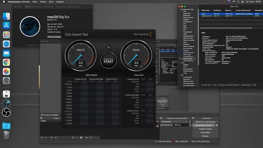Select Thunderbolt in System Information sidebar
Image resolution: width=263 pixels, height=148 pixels.
click(187, 32)
